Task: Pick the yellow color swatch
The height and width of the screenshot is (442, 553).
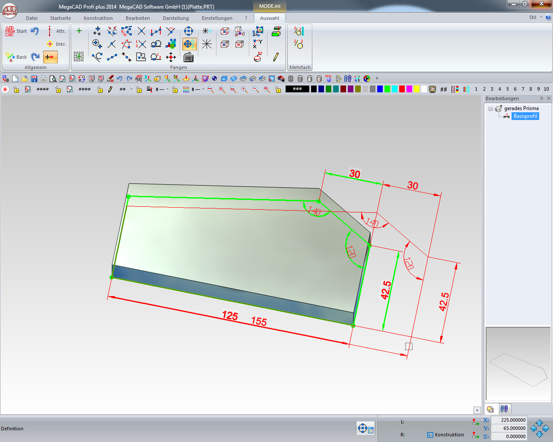Action: (x=417, y=89)
